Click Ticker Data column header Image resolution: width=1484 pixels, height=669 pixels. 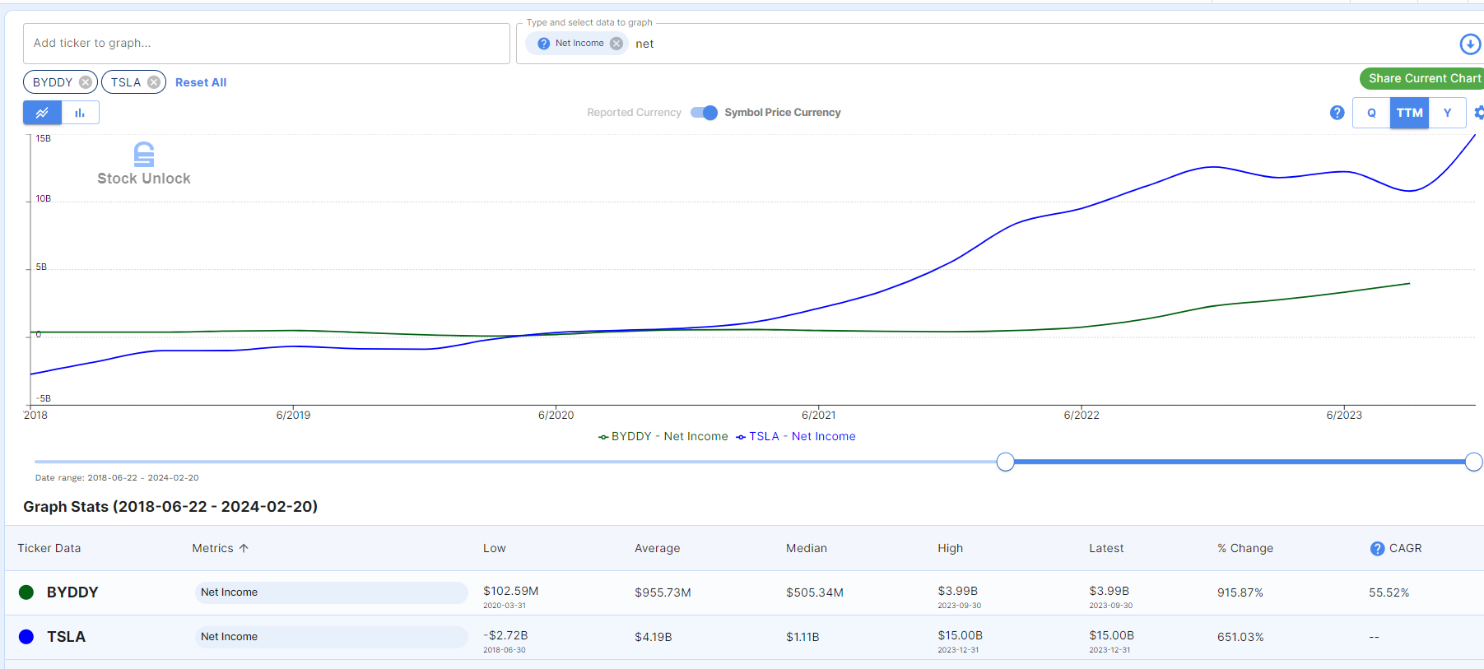coord(49,548)
